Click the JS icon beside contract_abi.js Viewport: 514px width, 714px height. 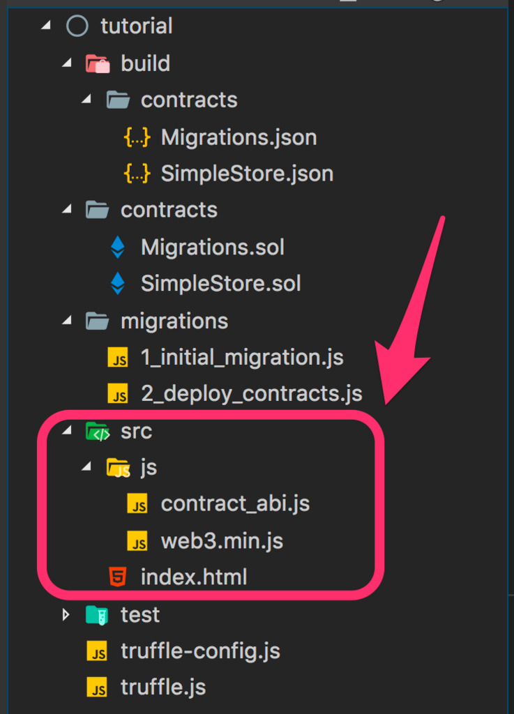(x=137, y=503)
